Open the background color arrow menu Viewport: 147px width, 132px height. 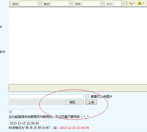point(143,3)
